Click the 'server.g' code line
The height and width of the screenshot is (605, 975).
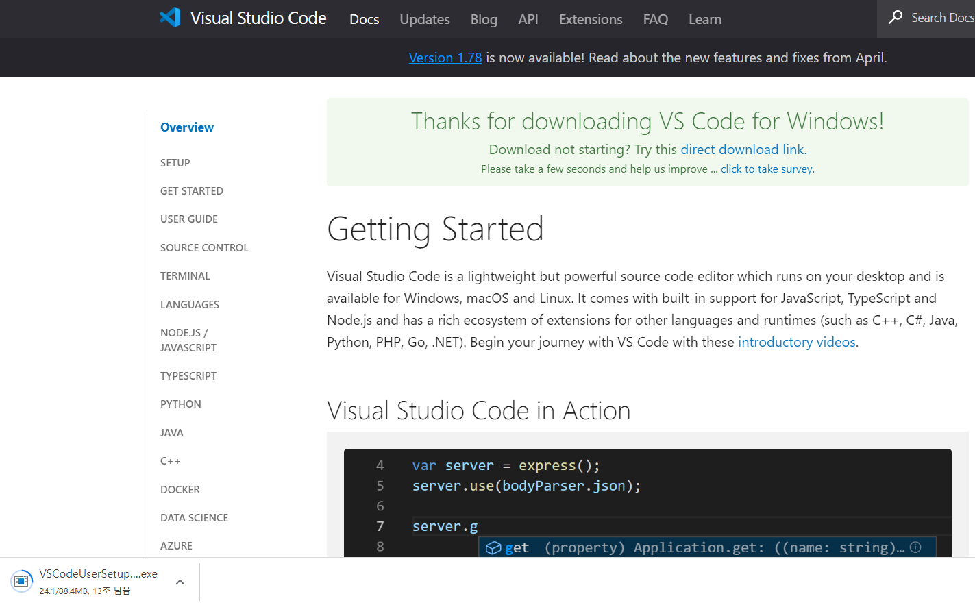tap(445, 526)
